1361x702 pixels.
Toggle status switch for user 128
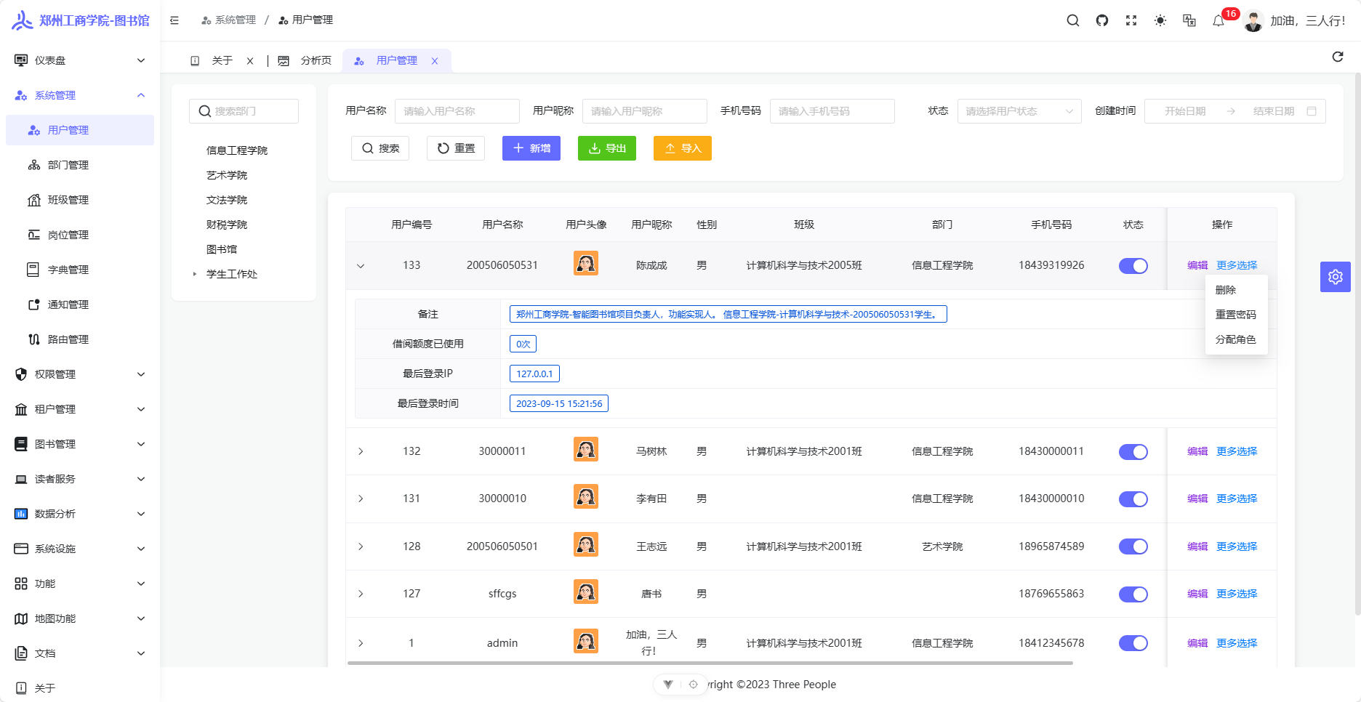(1133, 546)
